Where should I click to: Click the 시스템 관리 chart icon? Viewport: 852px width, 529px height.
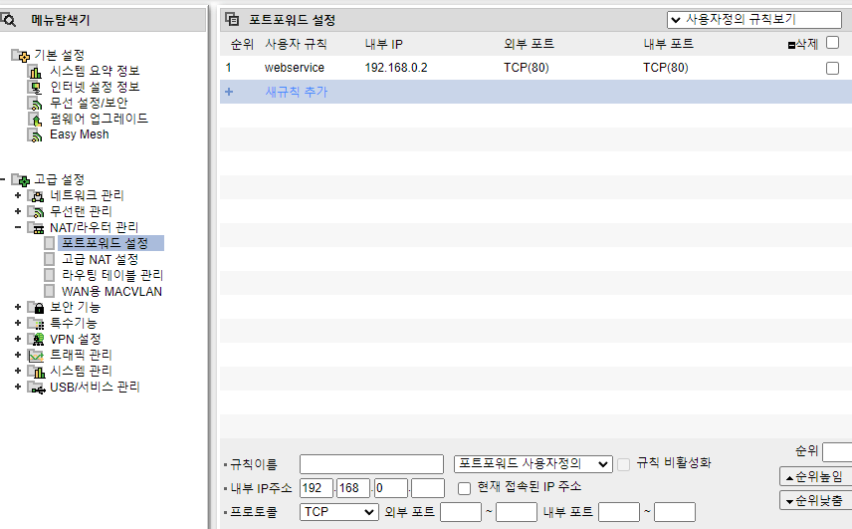click(35, 372)
